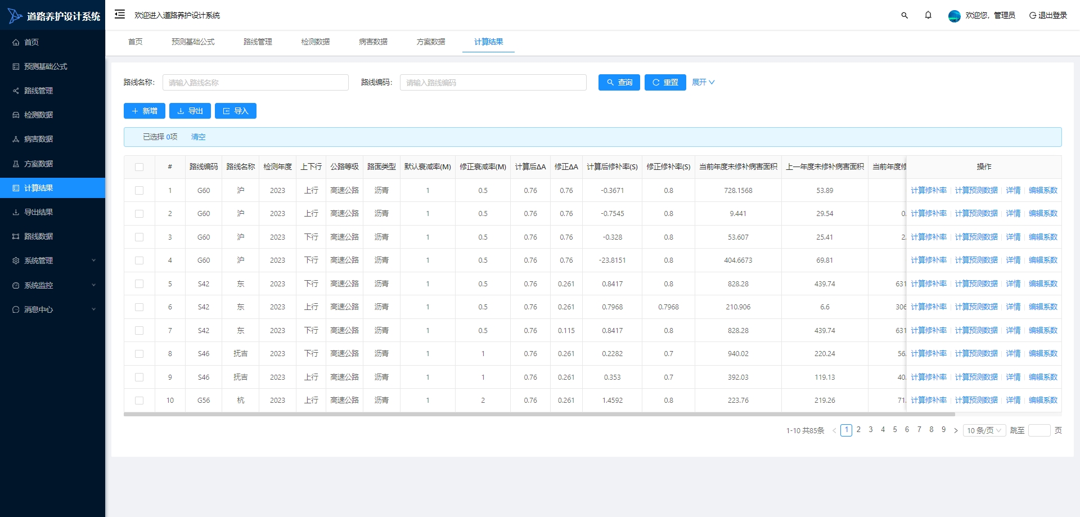Open the search magnifier icon in header

[x=904, y=15]
